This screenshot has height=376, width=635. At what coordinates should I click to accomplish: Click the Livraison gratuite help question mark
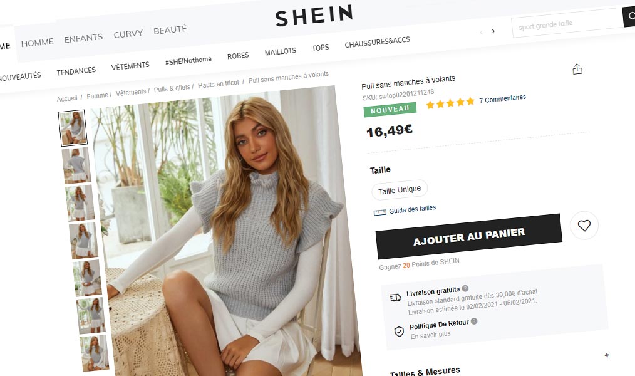click(x=465, y=288)
